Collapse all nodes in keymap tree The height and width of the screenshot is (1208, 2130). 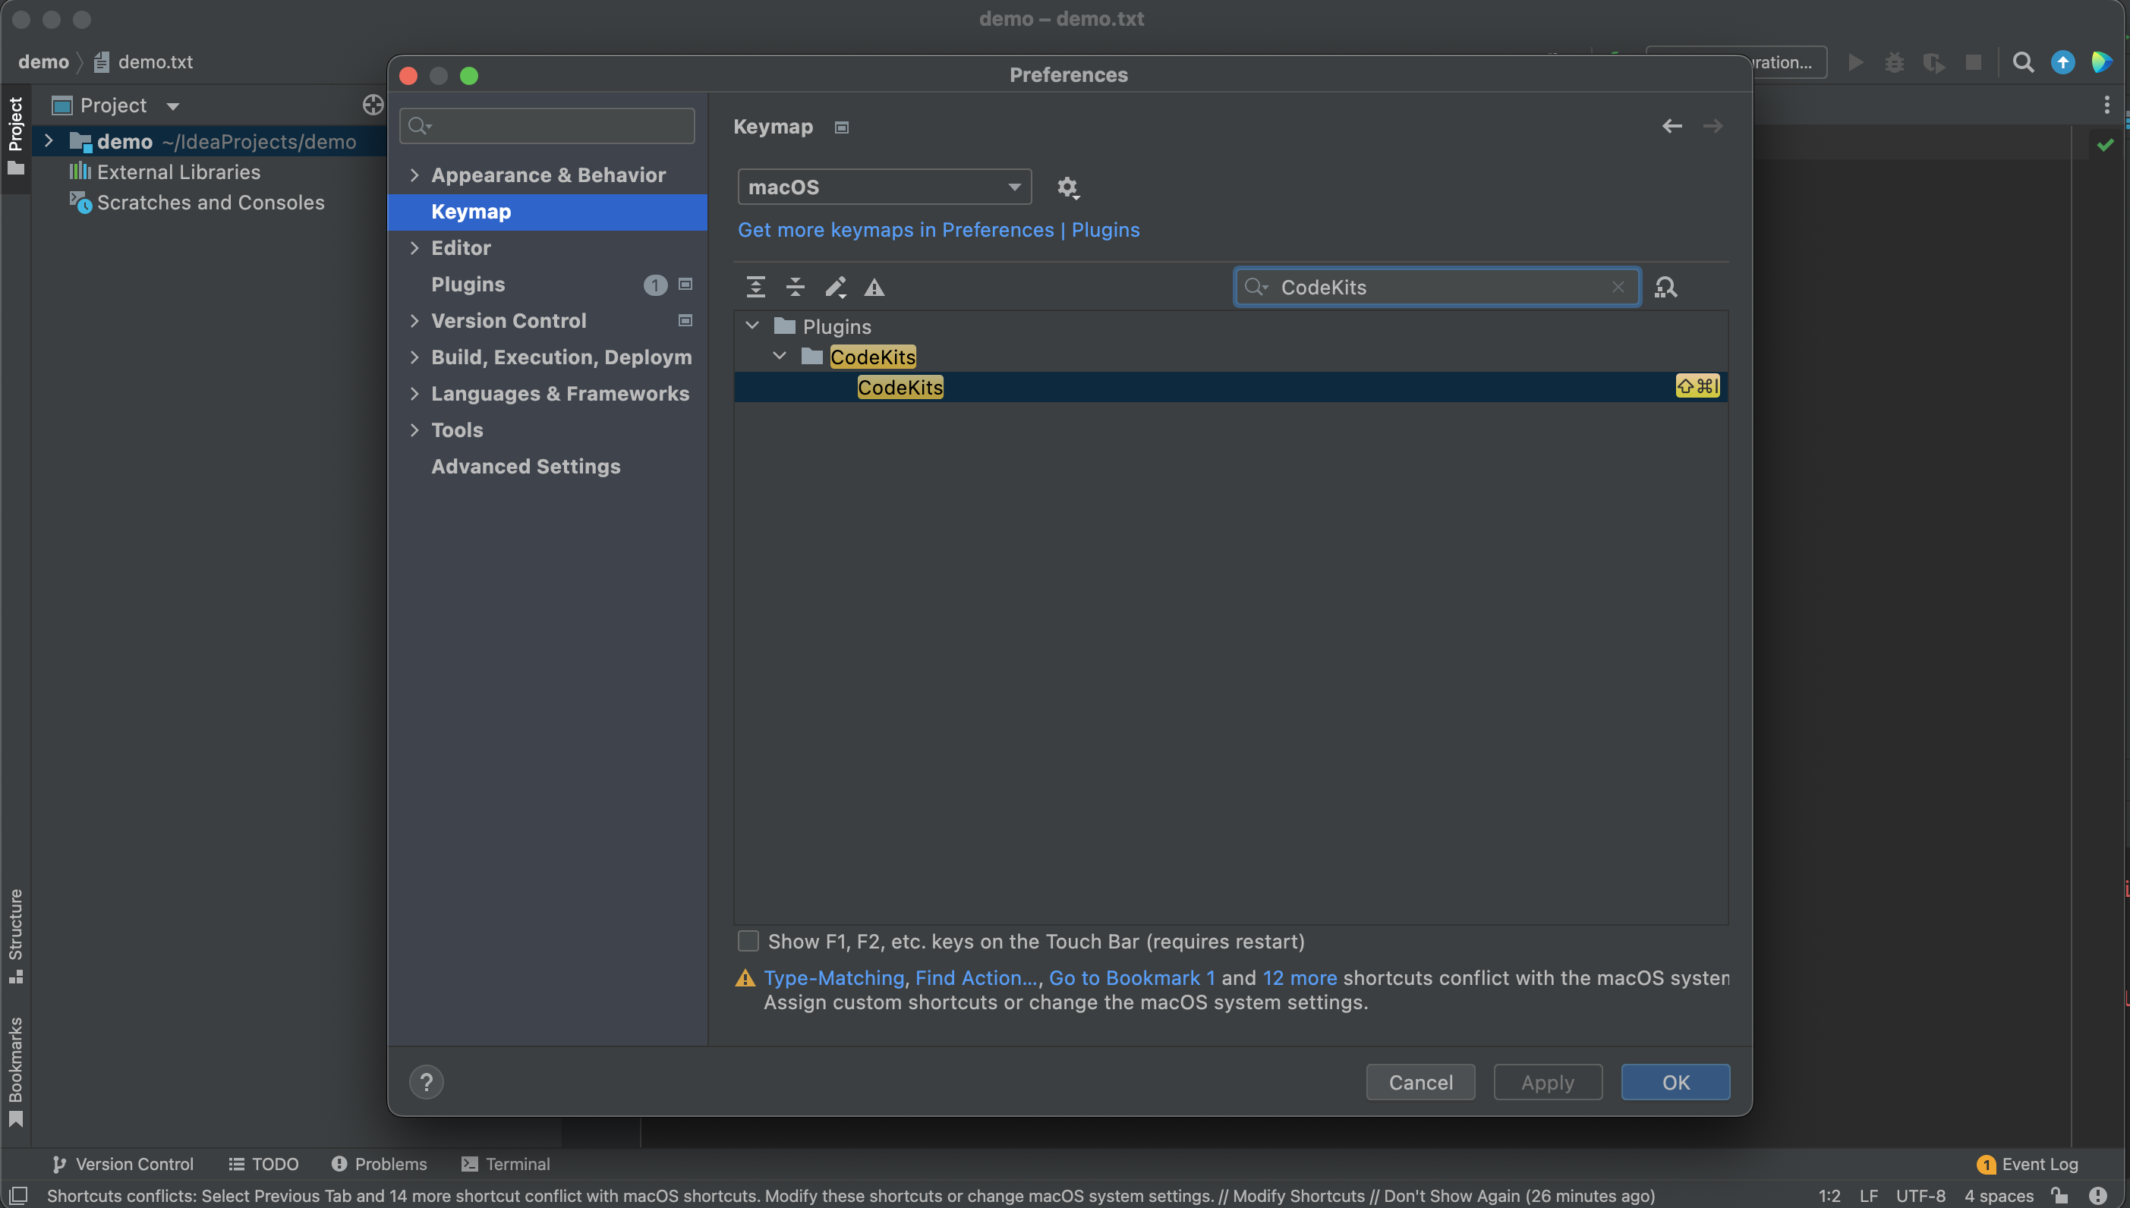[x=795, y=287]
